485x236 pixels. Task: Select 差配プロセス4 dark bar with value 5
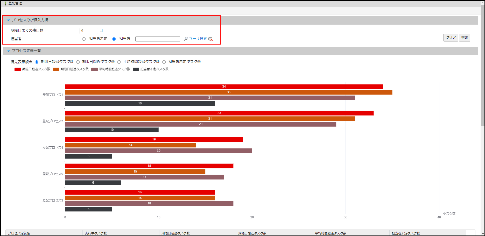88,156
